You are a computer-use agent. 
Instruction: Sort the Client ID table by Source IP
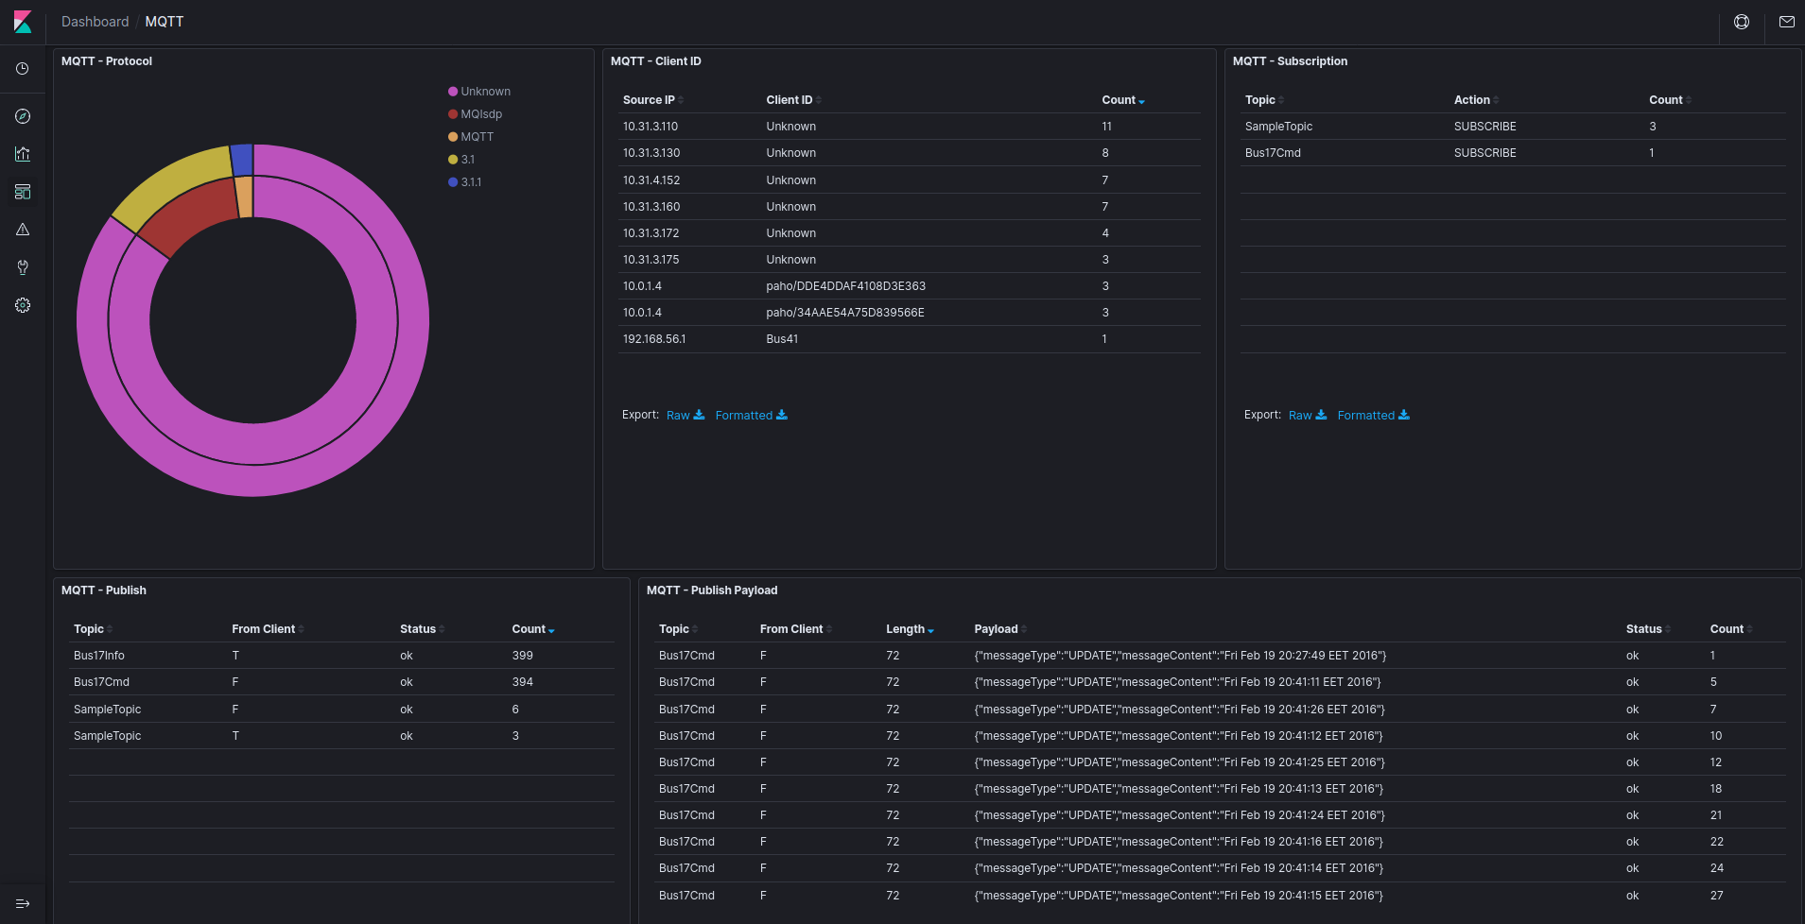651,99
